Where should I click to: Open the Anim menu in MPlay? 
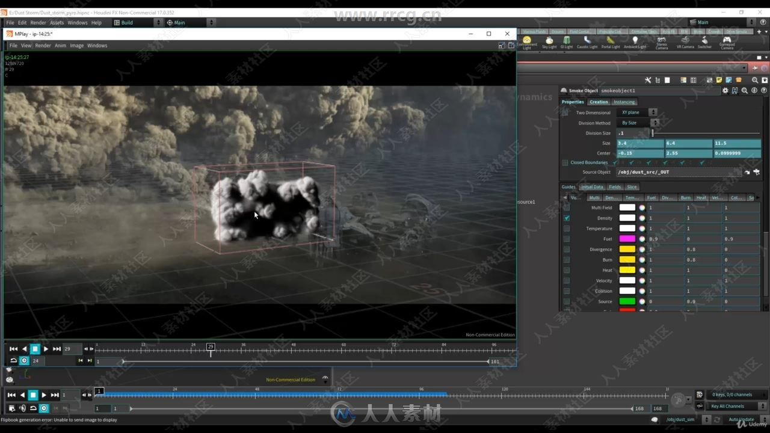click(x=60, y=46)
